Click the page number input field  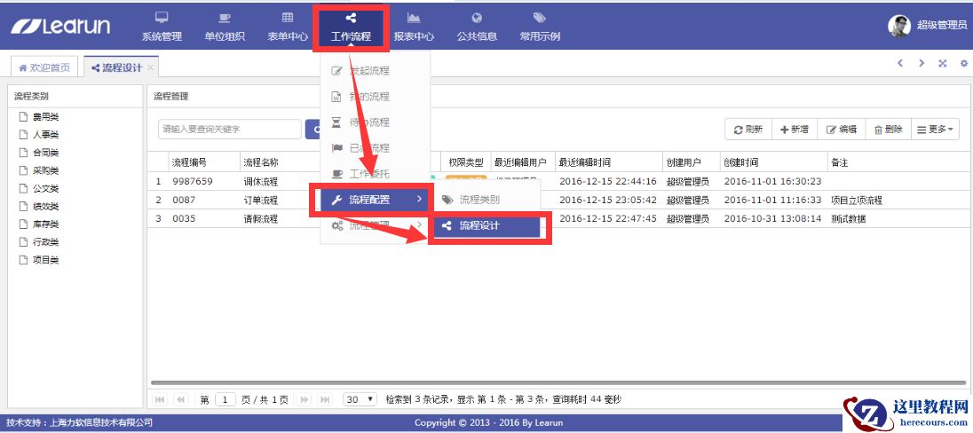225,399
